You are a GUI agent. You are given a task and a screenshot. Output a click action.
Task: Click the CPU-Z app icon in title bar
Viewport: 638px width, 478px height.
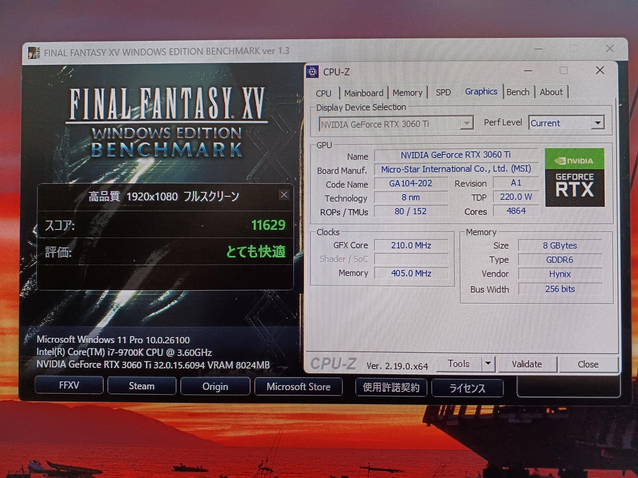tap(313, 72)
